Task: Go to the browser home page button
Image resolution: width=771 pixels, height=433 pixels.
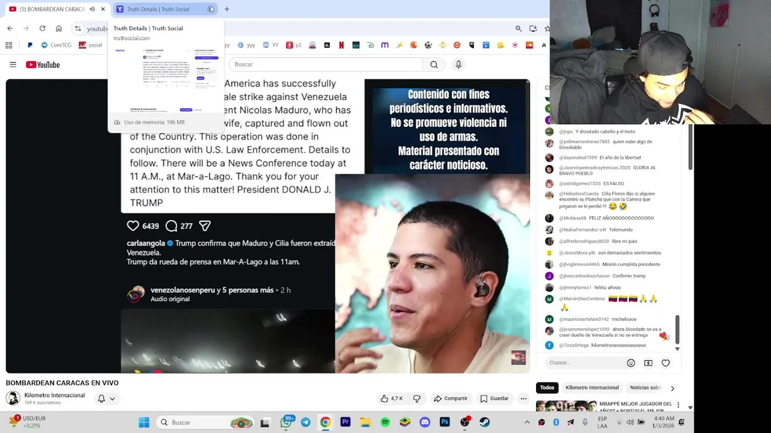Action: click(x=58, y=28)
